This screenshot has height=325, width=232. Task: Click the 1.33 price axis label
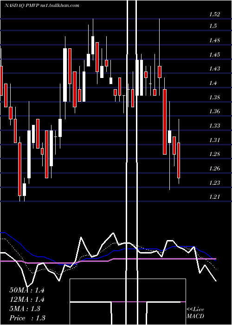click(214, 126)
